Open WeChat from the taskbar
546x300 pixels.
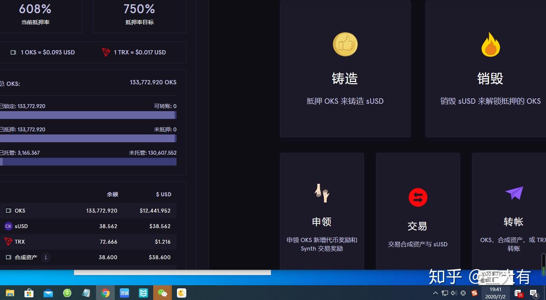click(x=163, y=293)
